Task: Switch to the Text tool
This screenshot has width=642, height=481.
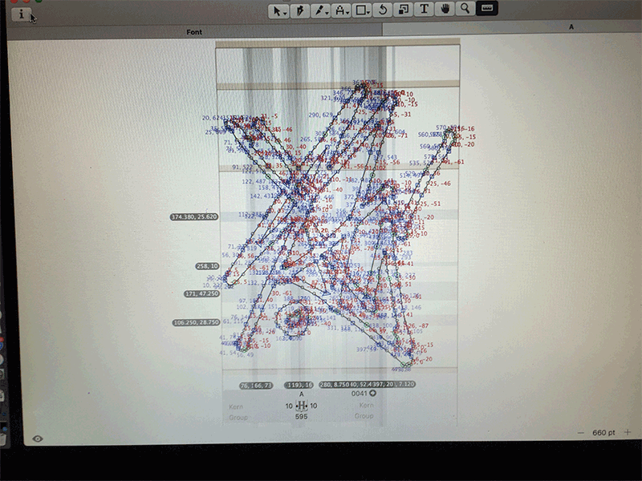Action: tap(424, 8)
